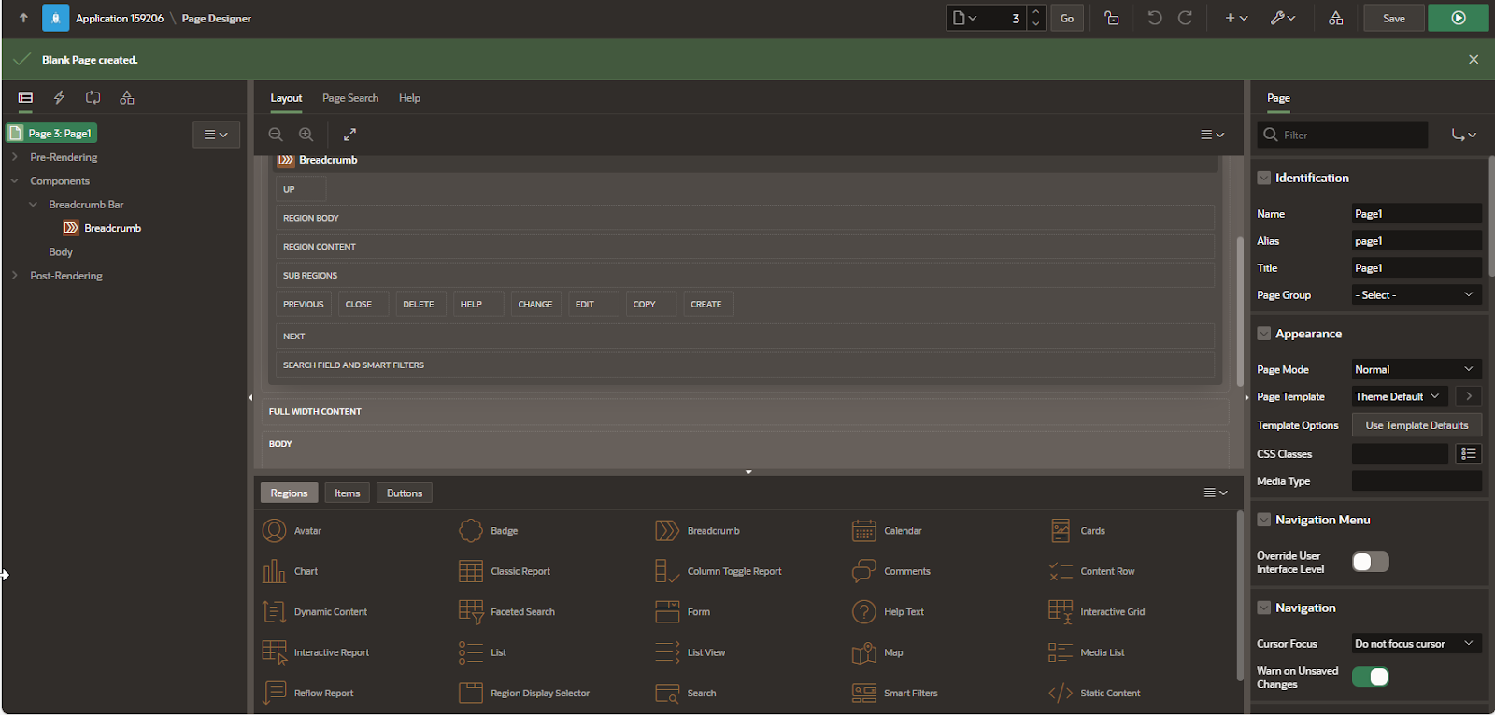Select the Dynamic Actions lightning tab
1495x715 pixels.
(x=59, y=97)
